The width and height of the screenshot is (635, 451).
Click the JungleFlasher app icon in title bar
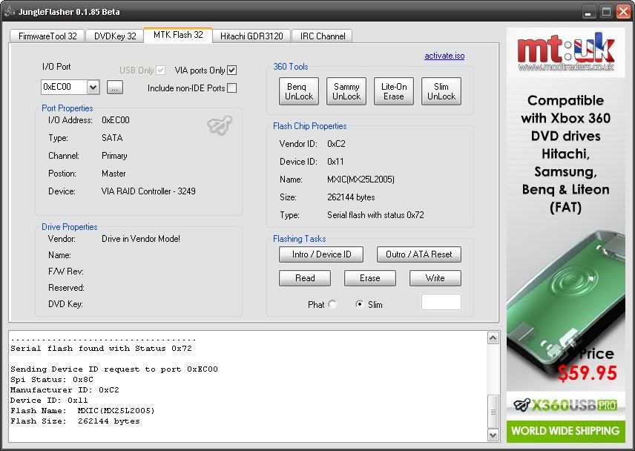tap(10, 11)
